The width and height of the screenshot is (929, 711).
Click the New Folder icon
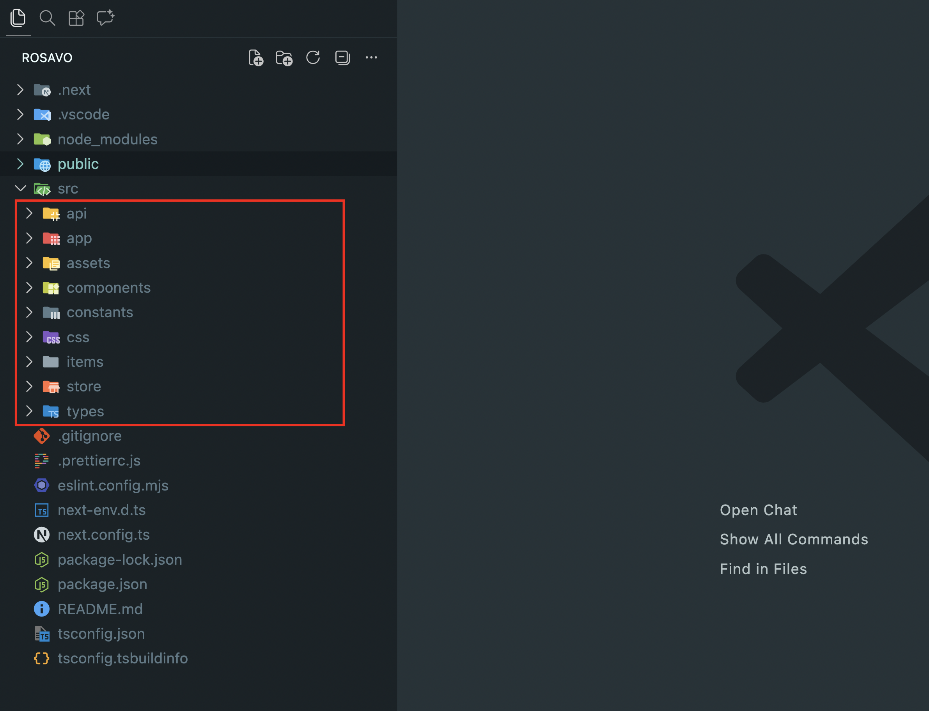(x=284, y=58)
